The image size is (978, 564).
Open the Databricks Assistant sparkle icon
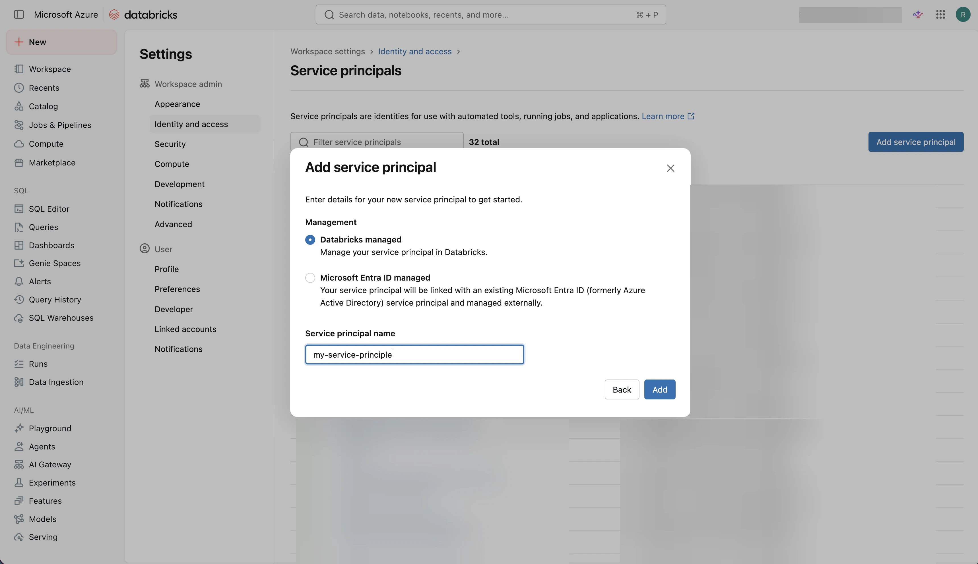[918, 15]
